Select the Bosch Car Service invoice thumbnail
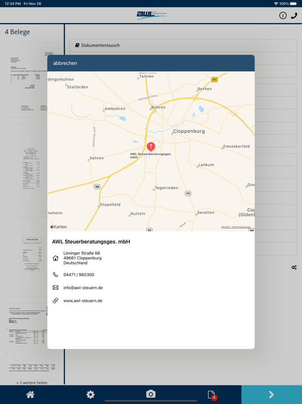Screen dimensions: 302x404 coord(32,341)
